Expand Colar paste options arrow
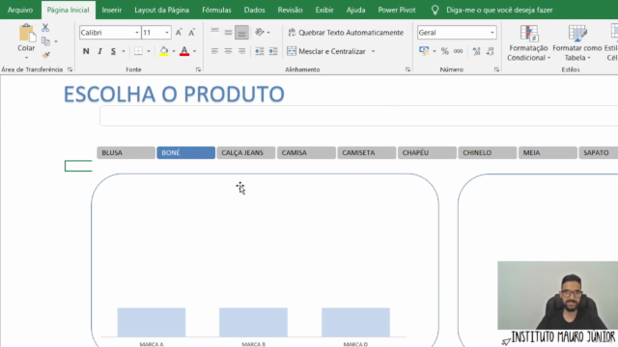The width and height of the screenshot is (618, 347). pos(26,58)
